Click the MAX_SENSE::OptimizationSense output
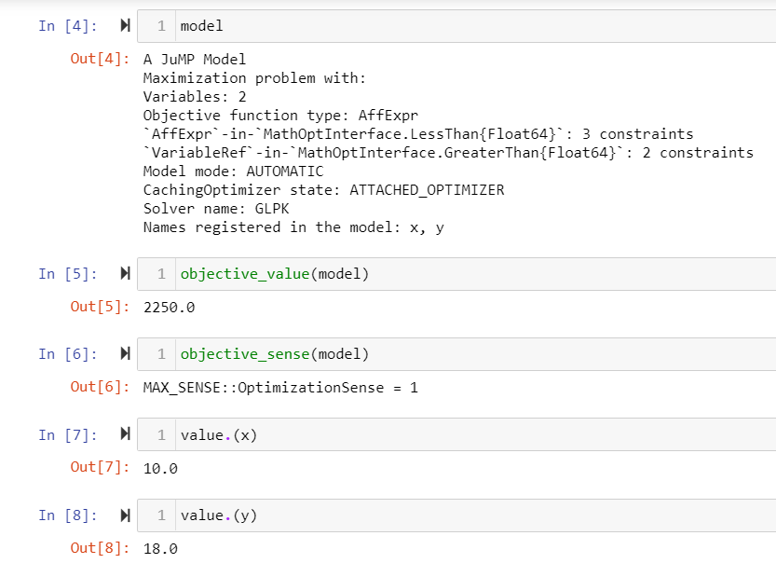The width and height of the screenshot is (776, 577). tap(279, 388)
